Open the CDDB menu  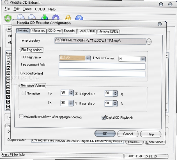[40, 9]
